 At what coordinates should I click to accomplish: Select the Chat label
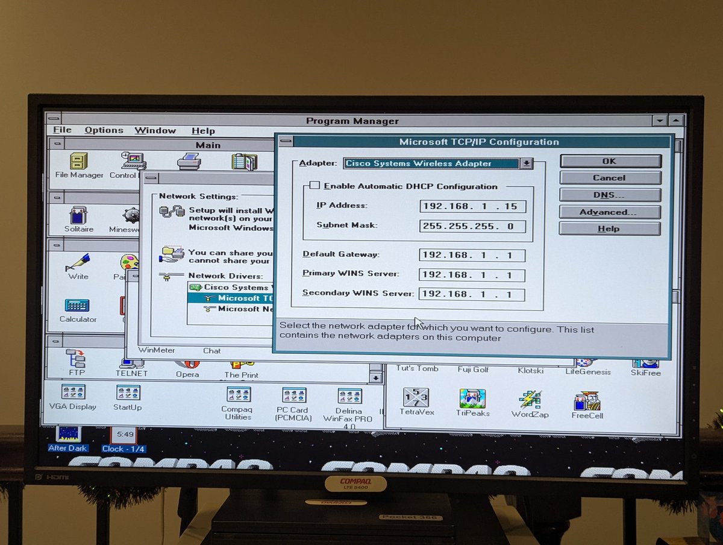pyautogui.click(x=211, y=351)
